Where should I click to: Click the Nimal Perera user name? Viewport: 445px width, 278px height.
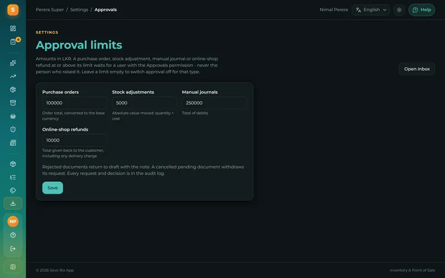[x=333, y=9]
